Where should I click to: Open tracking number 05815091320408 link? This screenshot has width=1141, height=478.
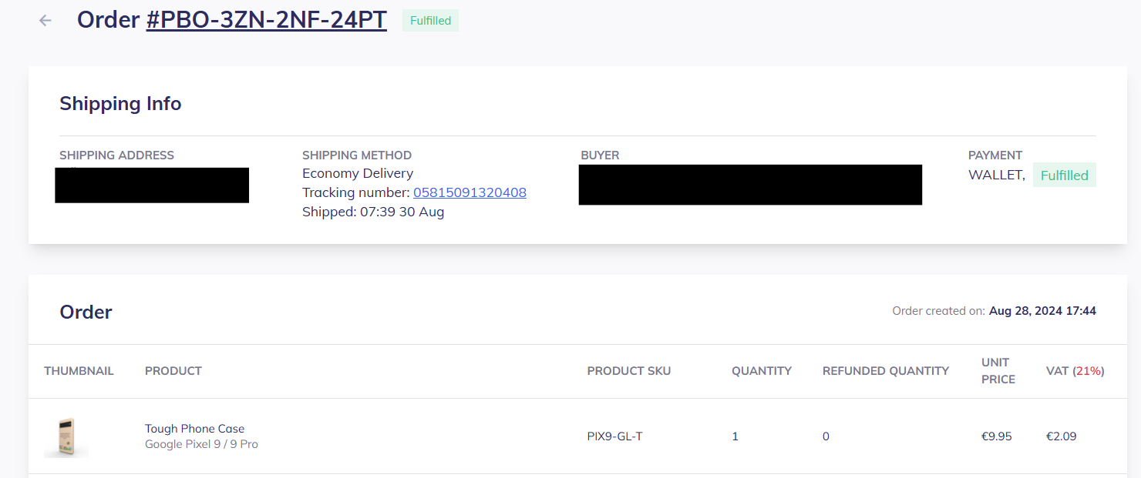pos(470,192)
